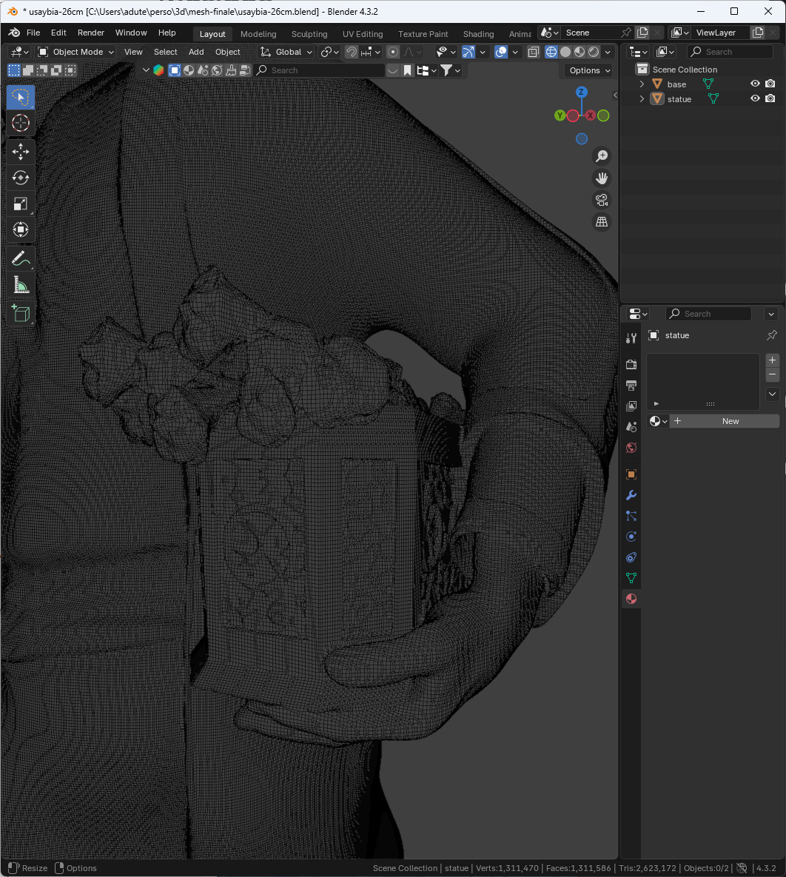Choose the Add Cube tool

click(x=21, y=313)
